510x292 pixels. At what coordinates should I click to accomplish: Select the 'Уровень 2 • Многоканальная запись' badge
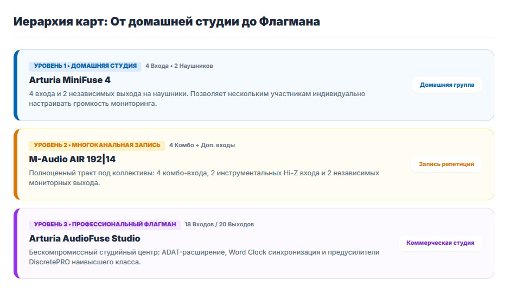(x=97, y=145)
